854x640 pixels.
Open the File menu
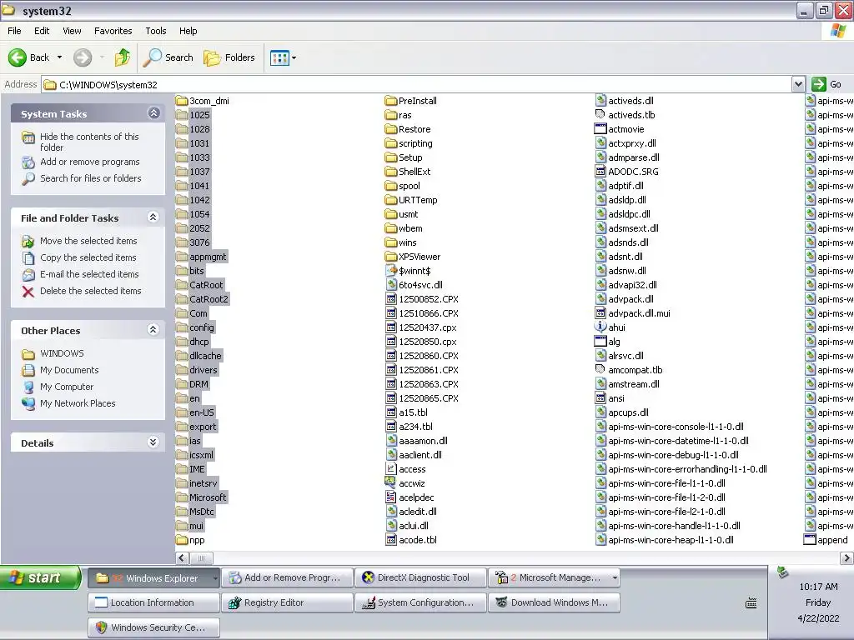15,31
